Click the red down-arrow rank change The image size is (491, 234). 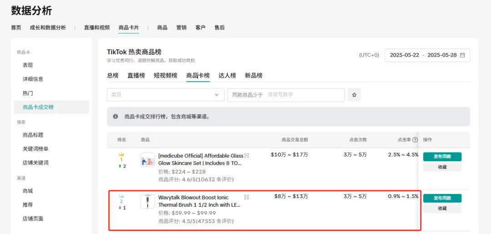pyautogui.click(x=120, y=208)
